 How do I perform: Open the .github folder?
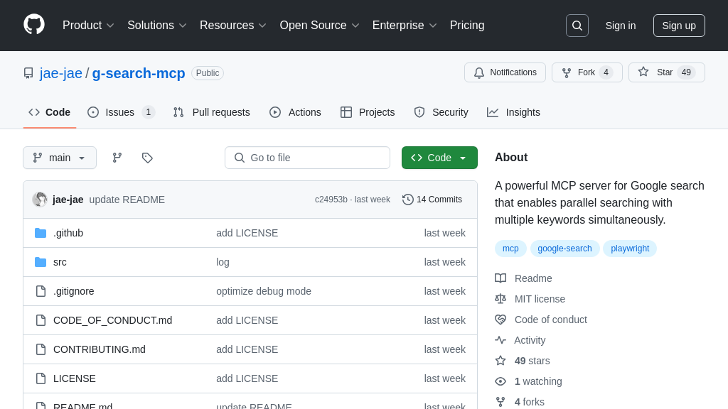(x=68, y=233)
